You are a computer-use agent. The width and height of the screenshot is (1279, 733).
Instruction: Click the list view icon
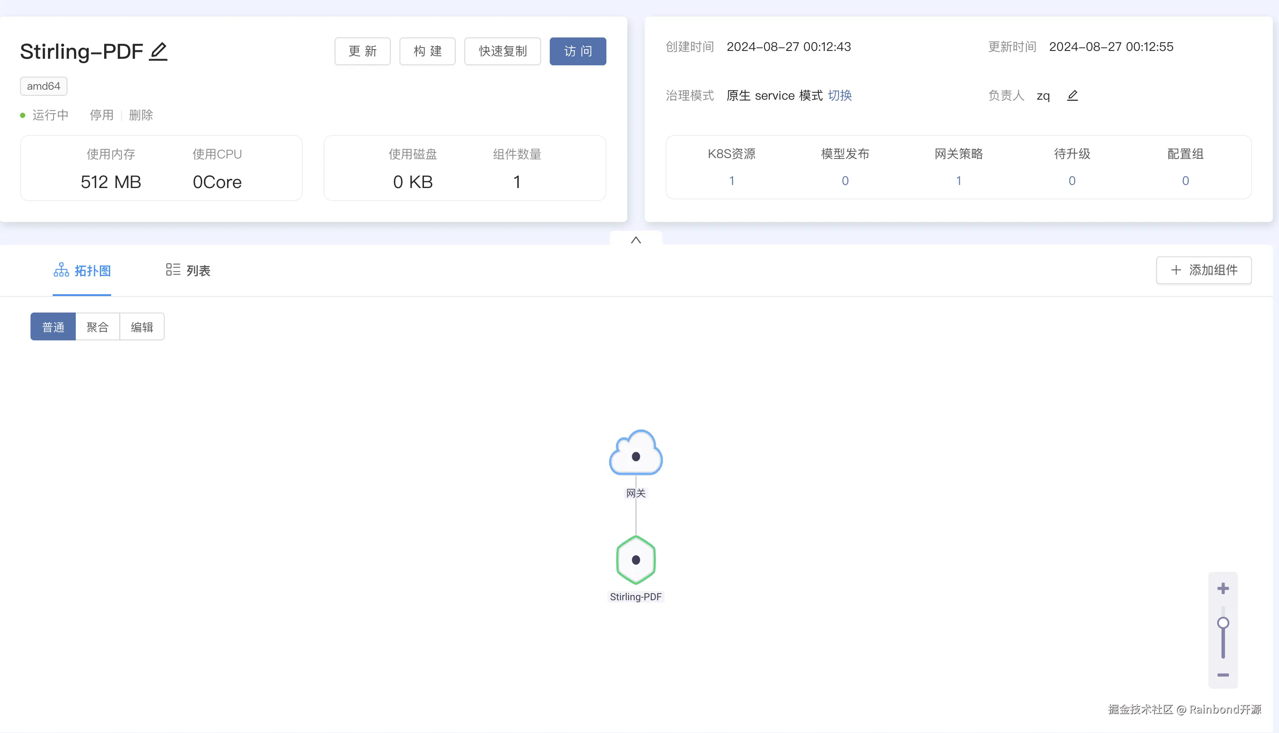173,270
